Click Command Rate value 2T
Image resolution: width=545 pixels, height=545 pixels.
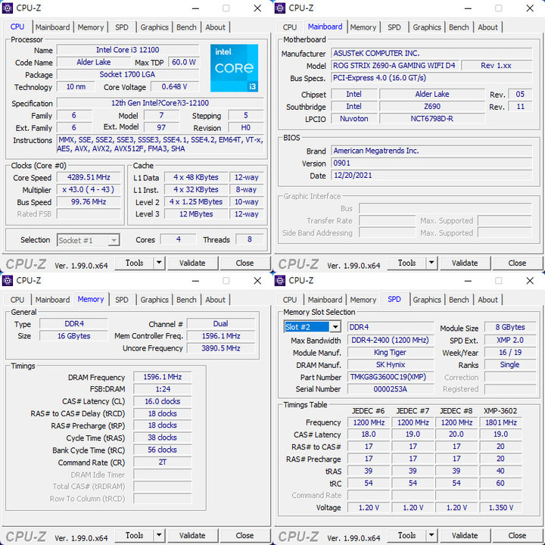coord(163,462)
